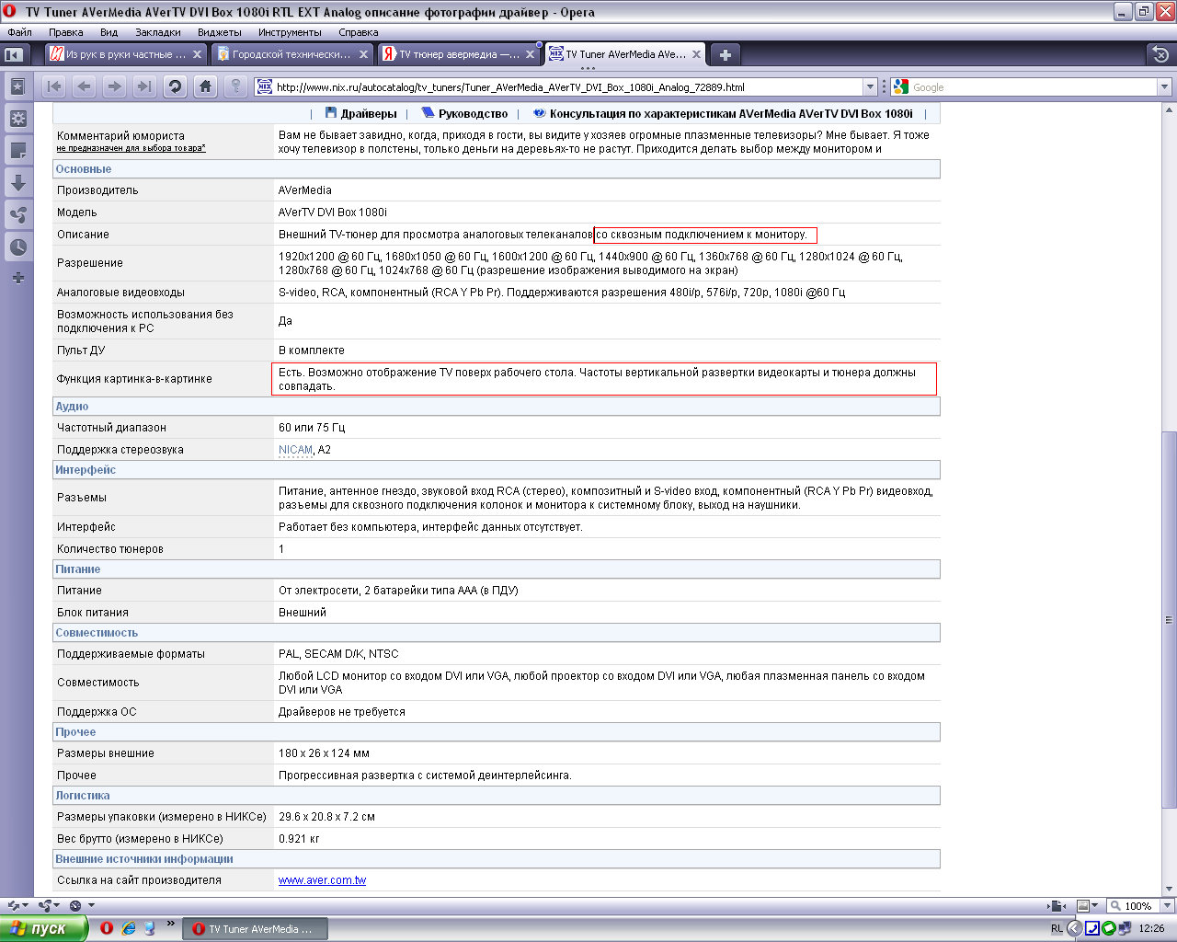Close the TV Tuner AVerMedia tab
1177x942 pixels.
[696, 55]
